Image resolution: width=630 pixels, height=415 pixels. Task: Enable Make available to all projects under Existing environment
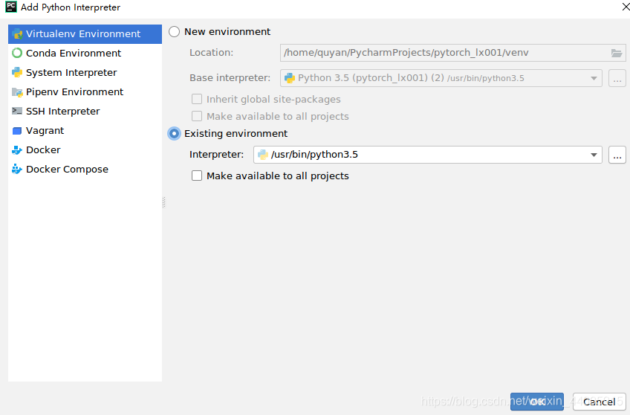197,176
